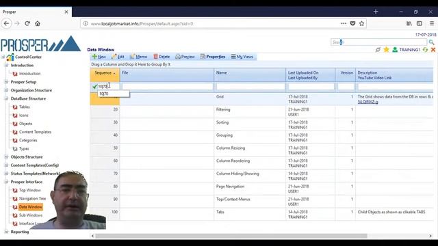This screenshot has width=438, height=246.
Task: Expand the Introduction tree node
Action: pyautogui.click(x=6, y=66)
